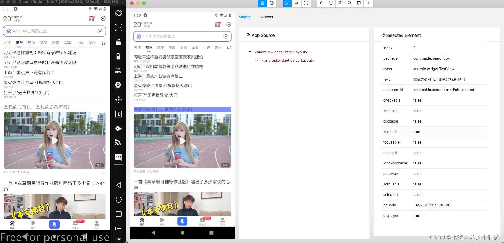This screenshot has height=243, width=504.
Task: Select 热搜 tab in emulator window
Action: (32, 43)
